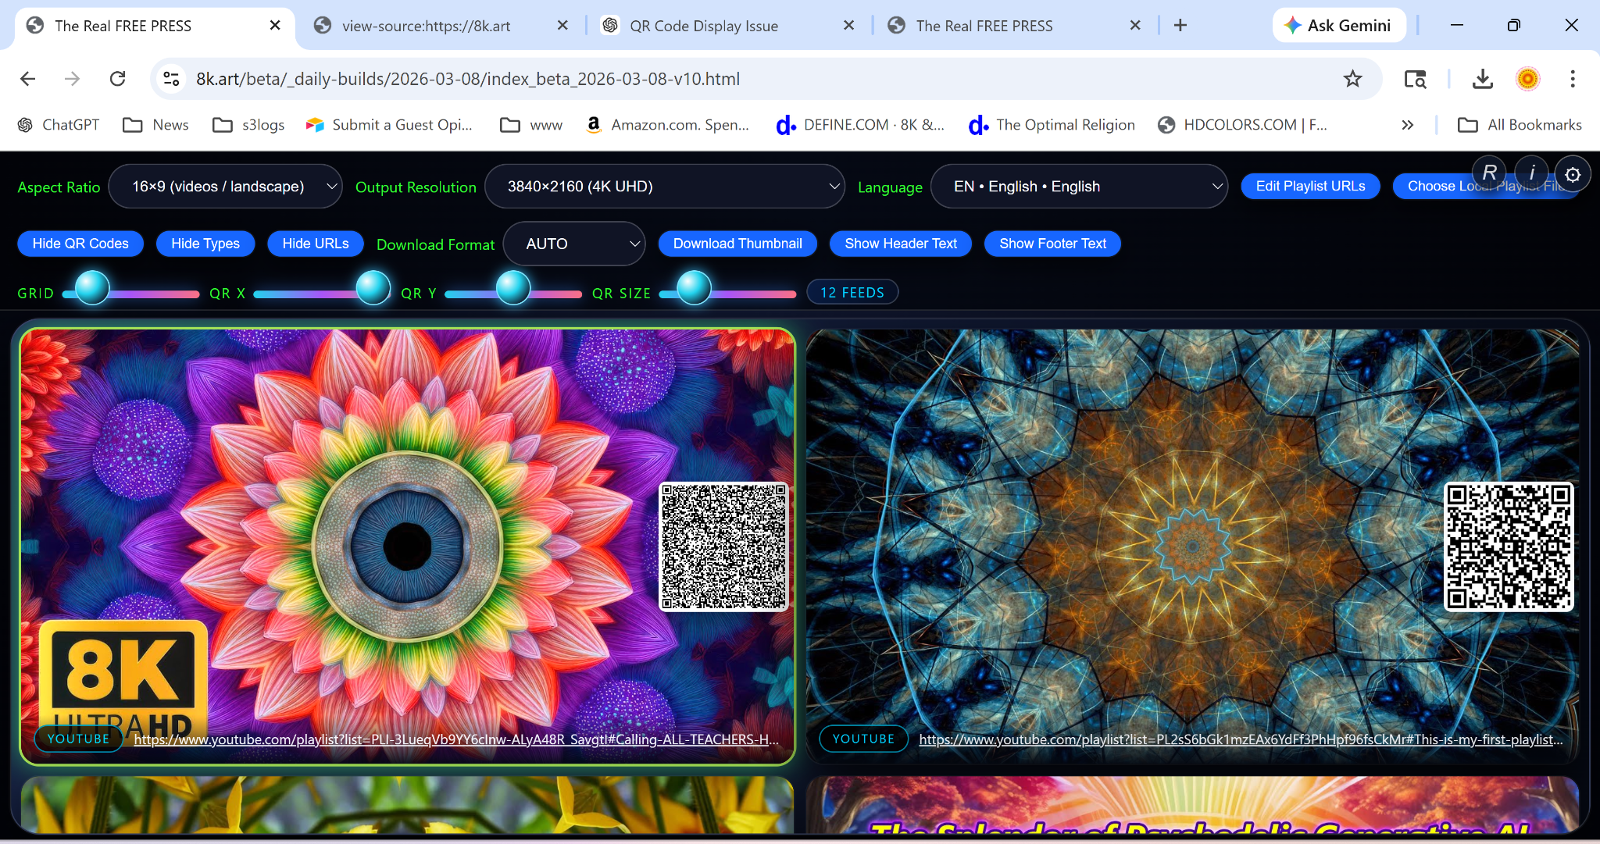1600x844 pixels.
Task: Open a new browser tab
Action: tap(1180, 26)
